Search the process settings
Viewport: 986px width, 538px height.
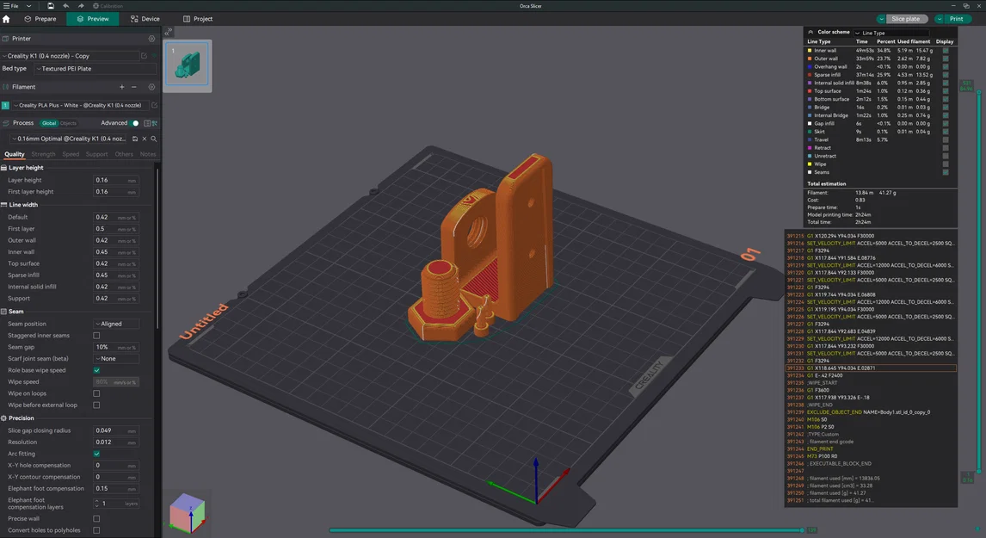coord(153,139)
